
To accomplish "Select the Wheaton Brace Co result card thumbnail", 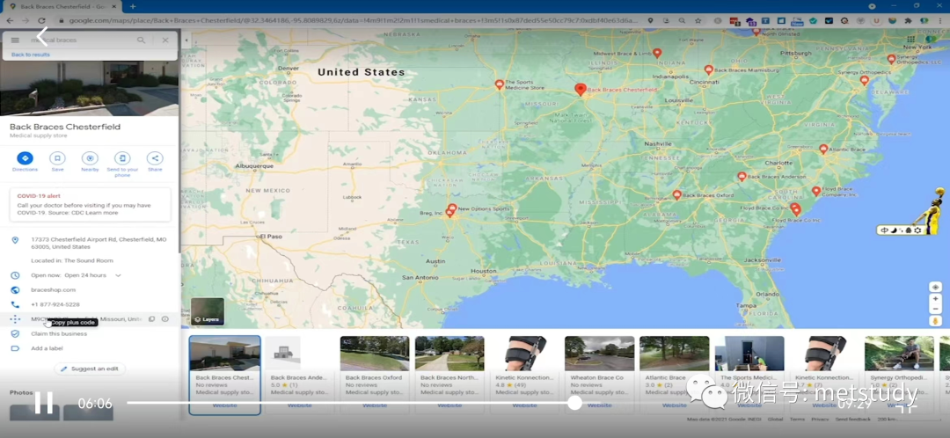I will 599,354.
